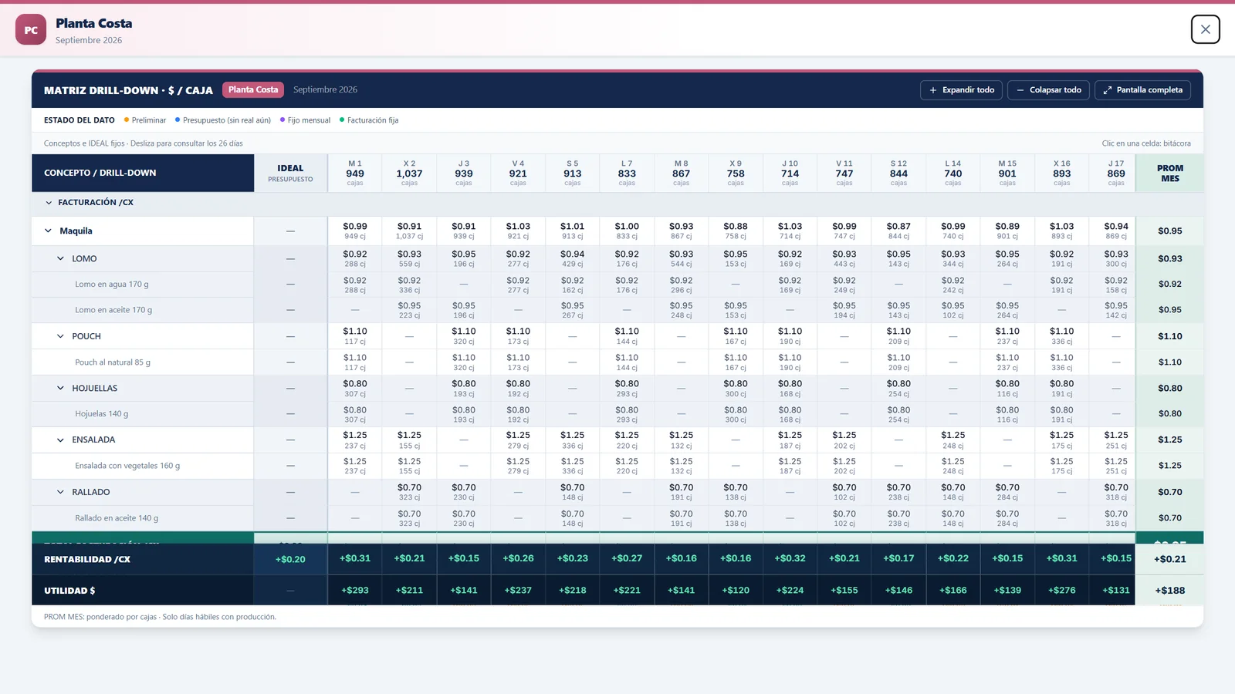
Task: Click the Preliminar legend item
Action: point(145,120)
